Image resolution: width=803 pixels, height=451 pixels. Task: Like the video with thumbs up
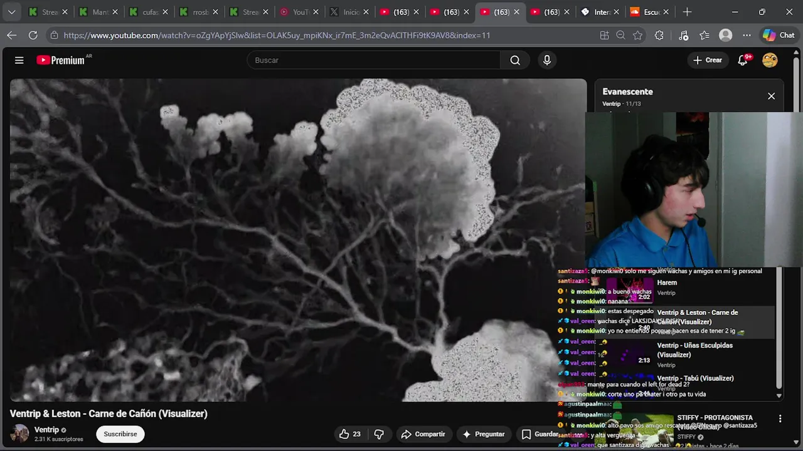click(350, 434)
